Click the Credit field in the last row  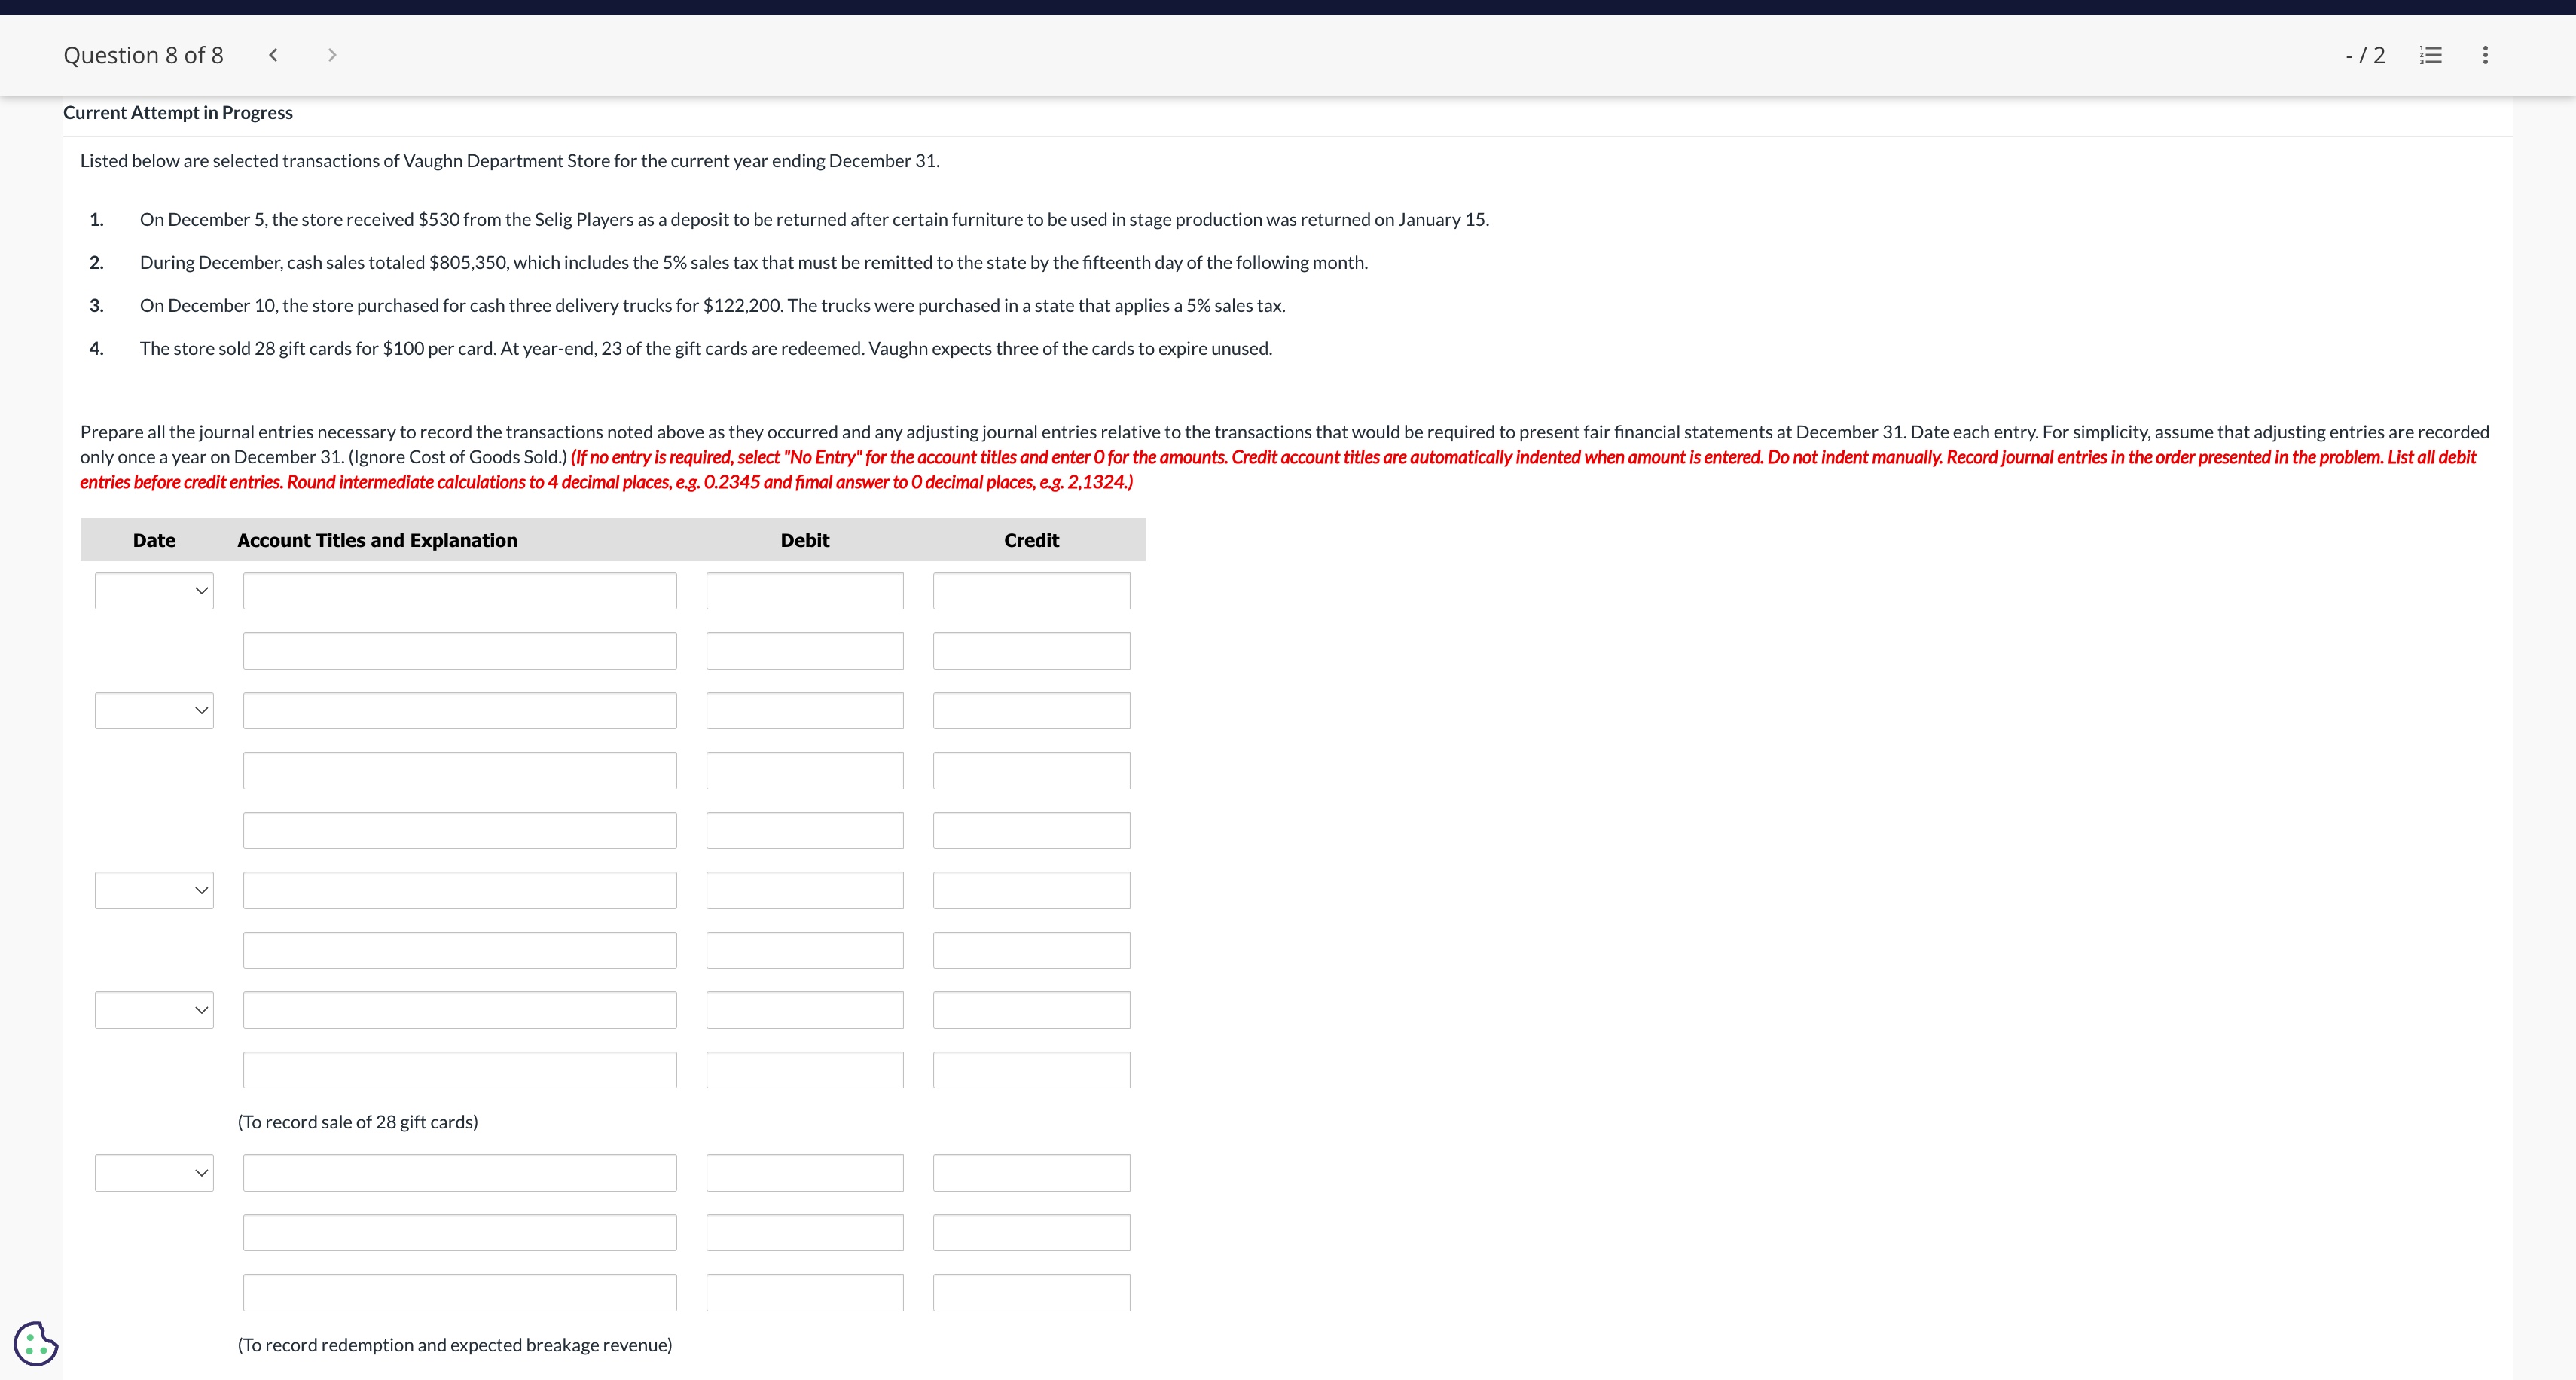(x=1031, y=1292)
